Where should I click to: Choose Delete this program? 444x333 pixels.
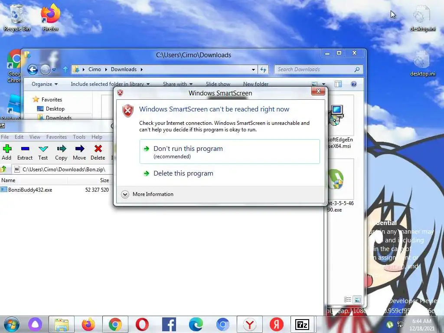[x=183, y=173]
